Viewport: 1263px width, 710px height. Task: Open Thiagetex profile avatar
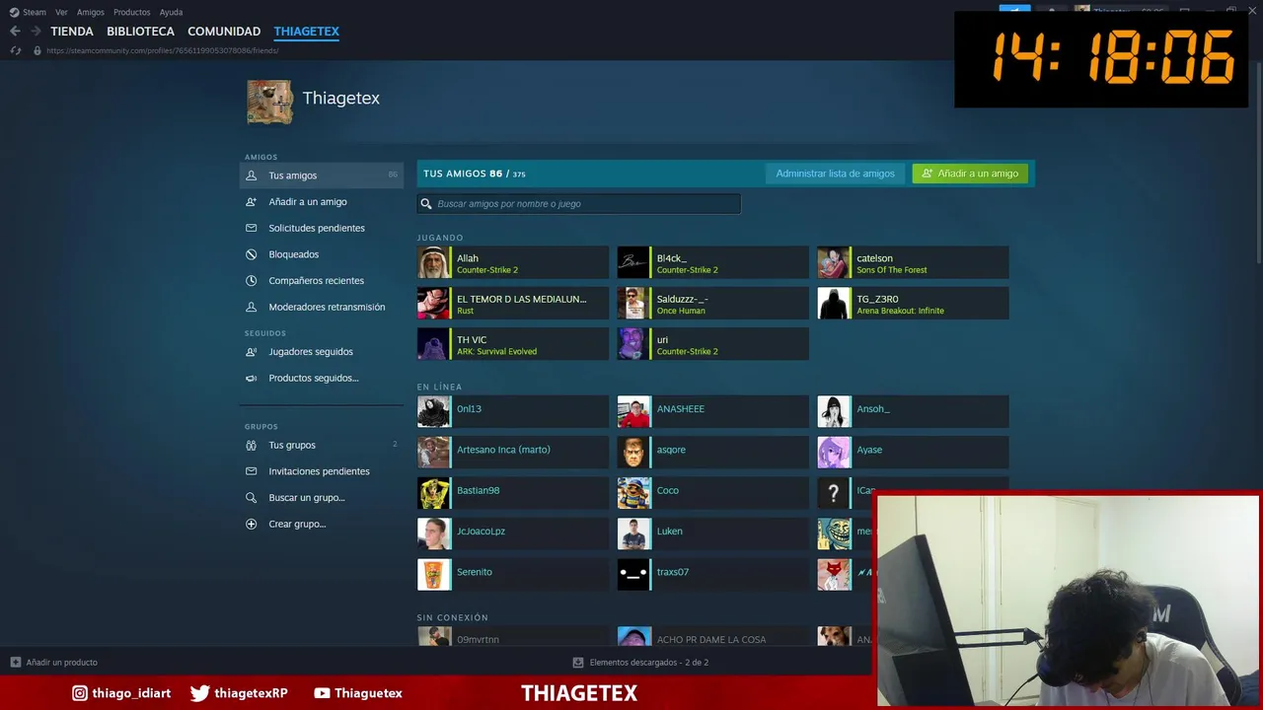(269, 102)
